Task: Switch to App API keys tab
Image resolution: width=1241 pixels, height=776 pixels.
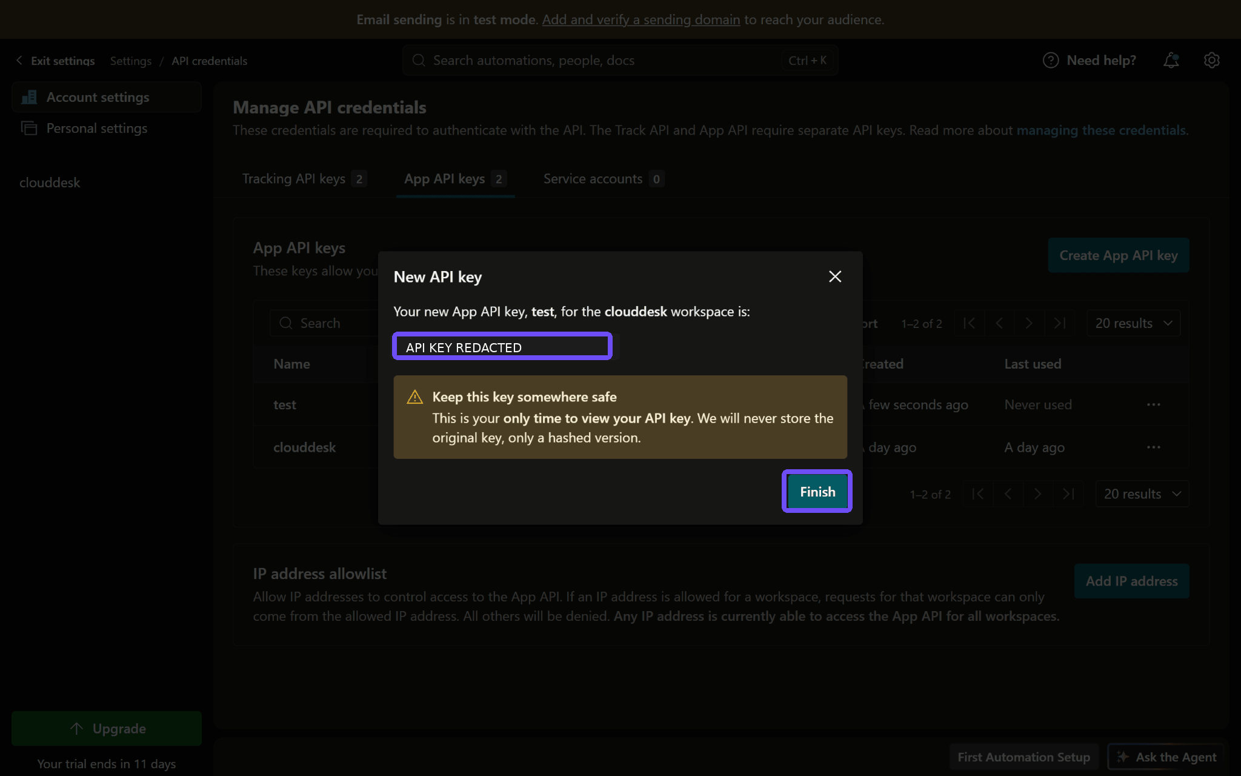Action: pyautogui.click(x=455, y=179)
